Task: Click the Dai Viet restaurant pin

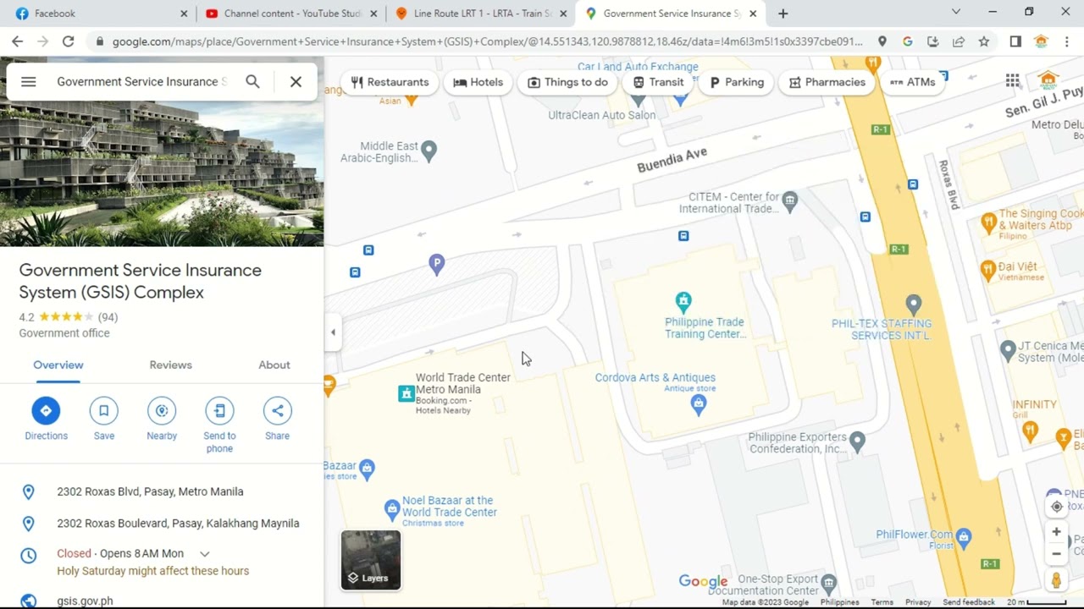Action: point(987,271)
